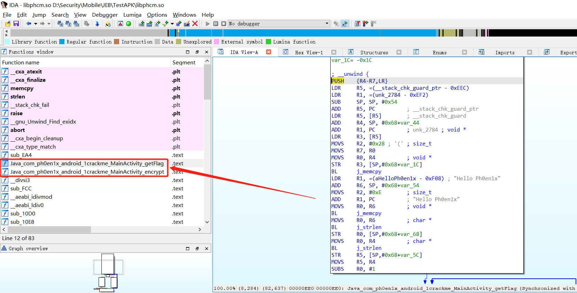Image resolution: width=577 pixels, height=293 pixels.
Task: Open the Debugger menu
Action: [x=105, y=15]
